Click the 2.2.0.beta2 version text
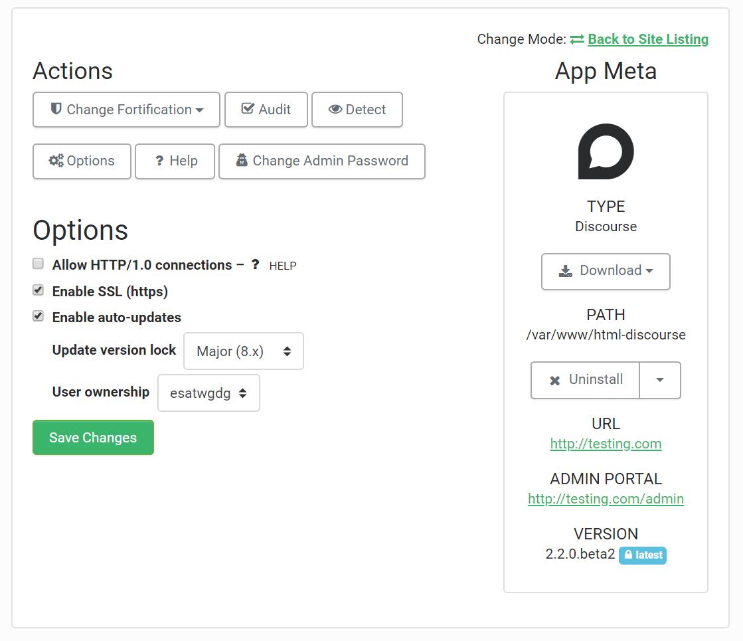This screenshot has width=743, height=641. 580,554
